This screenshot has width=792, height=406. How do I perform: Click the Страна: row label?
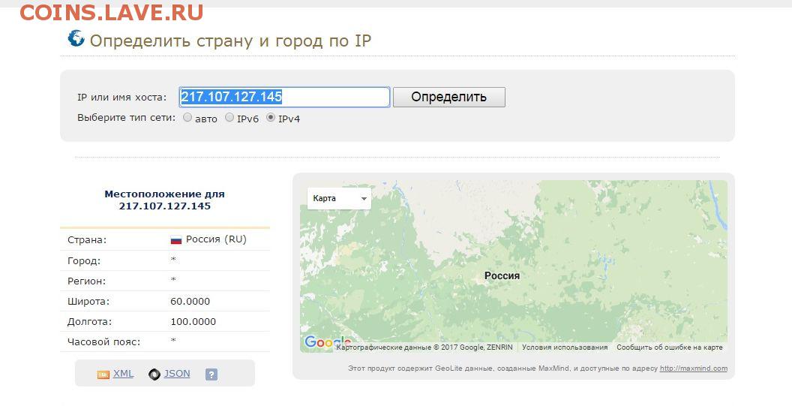(87, 240)
